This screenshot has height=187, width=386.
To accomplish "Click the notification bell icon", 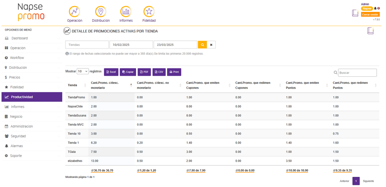I will pos(375,9).
